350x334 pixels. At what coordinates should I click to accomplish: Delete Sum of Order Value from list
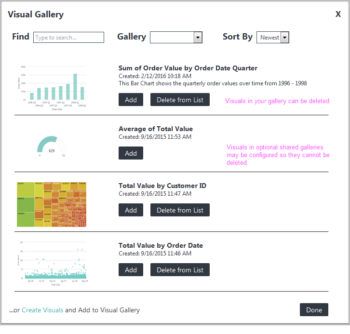[180, 99]
